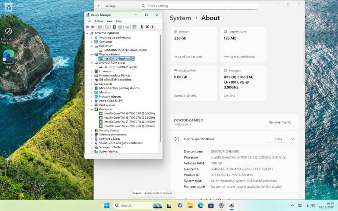Open the Graphics Card 128 MB card
This screenshot has height=211, width=338.
[243, 44]
